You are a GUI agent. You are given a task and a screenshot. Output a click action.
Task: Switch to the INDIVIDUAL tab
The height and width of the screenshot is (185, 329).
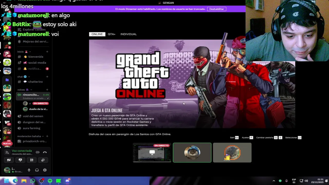129,34
